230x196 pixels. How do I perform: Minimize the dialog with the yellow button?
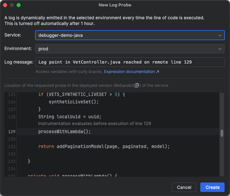[12, 5]
